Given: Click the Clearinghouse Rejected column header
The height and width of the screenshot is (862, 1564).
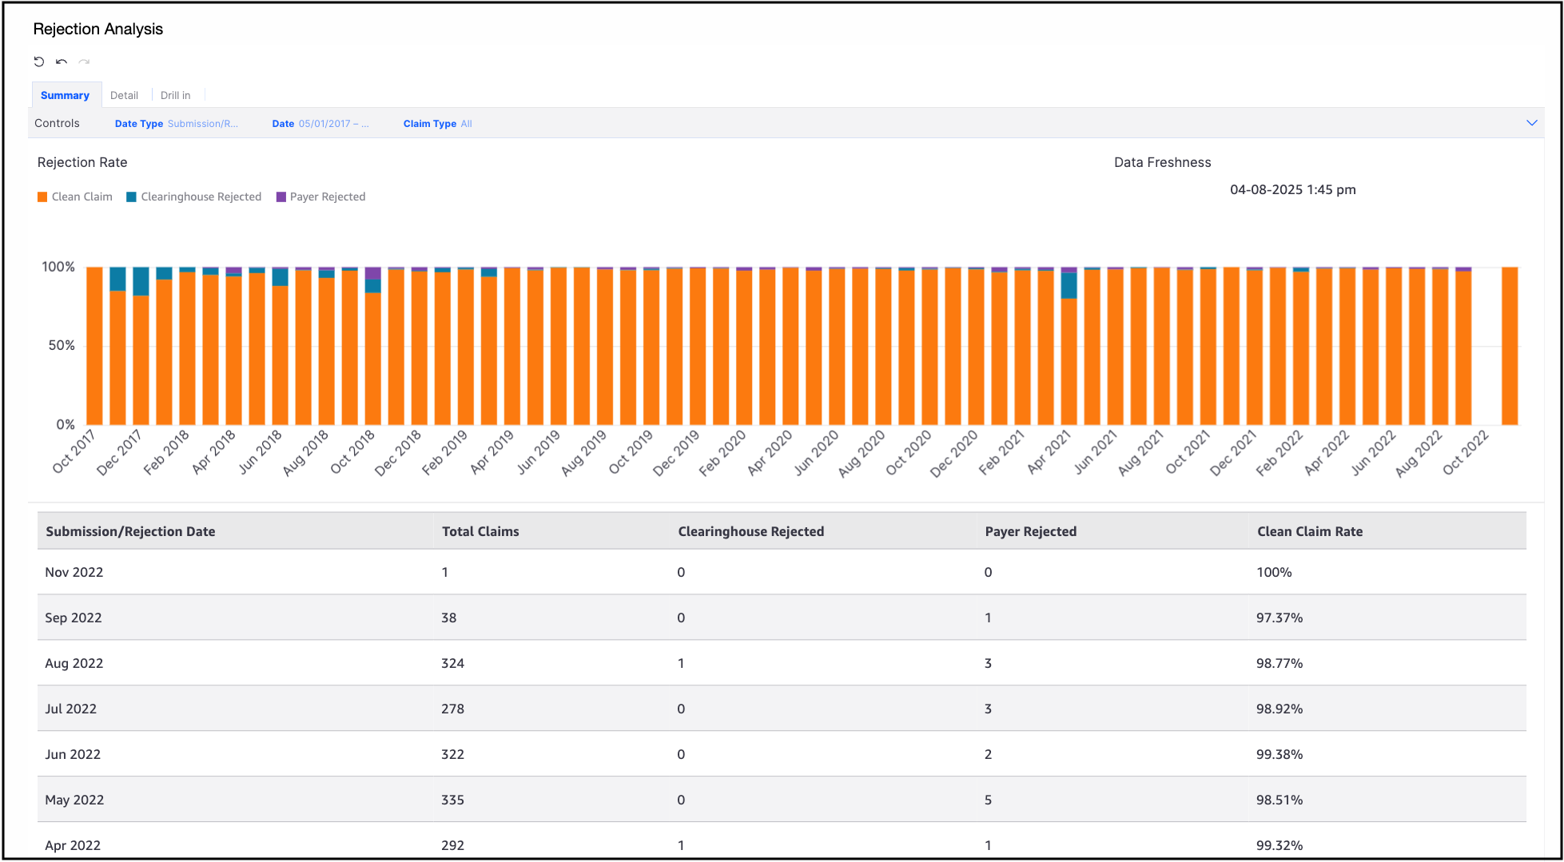Looking at the screenshot, I should click(x=751, y=531).
